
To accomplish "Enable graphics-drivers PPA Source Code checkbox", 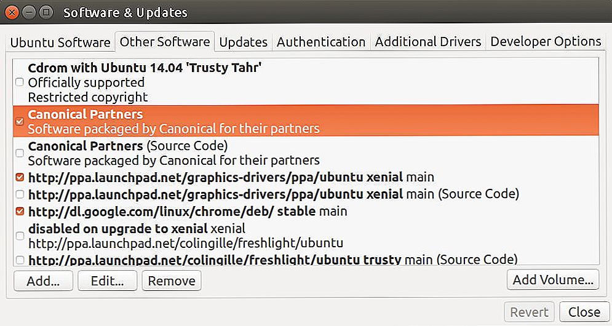I will [x=20, y=194].
